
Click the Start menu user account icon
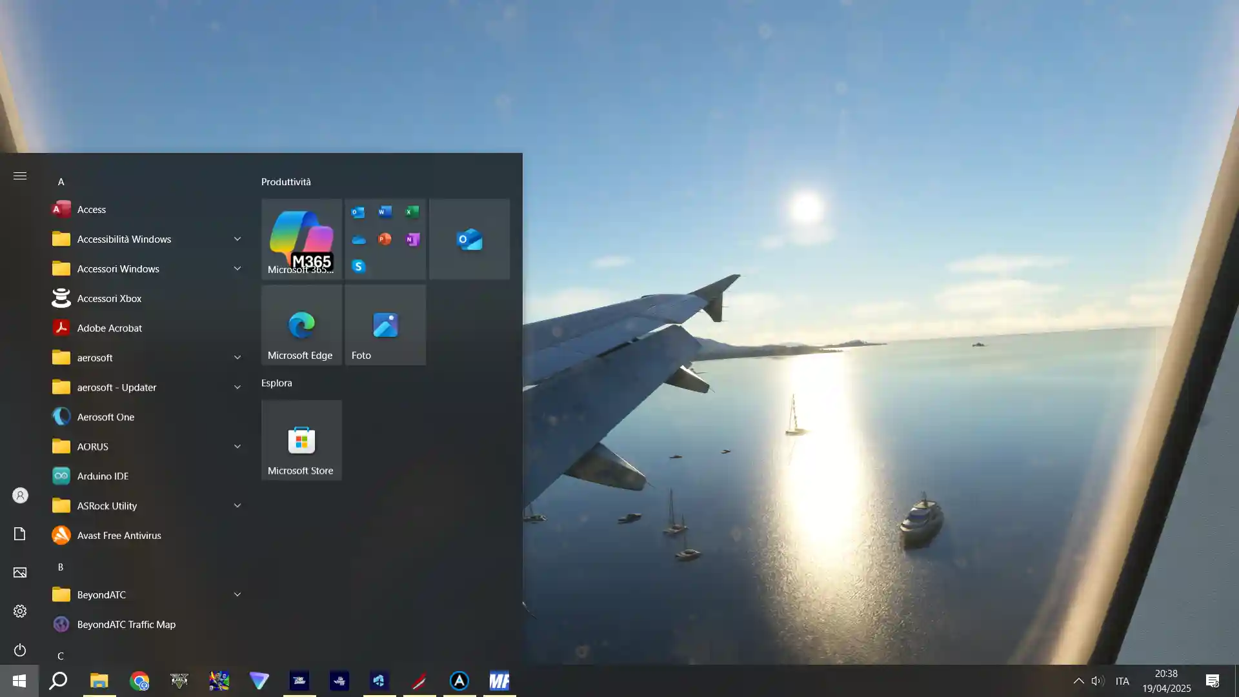20,496
